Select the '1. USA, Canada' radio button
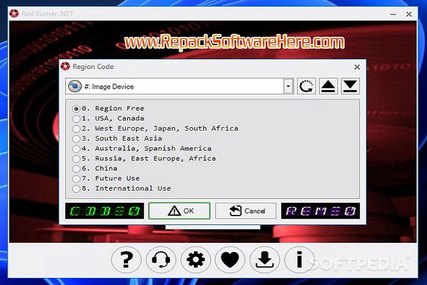 coord(77,119)
